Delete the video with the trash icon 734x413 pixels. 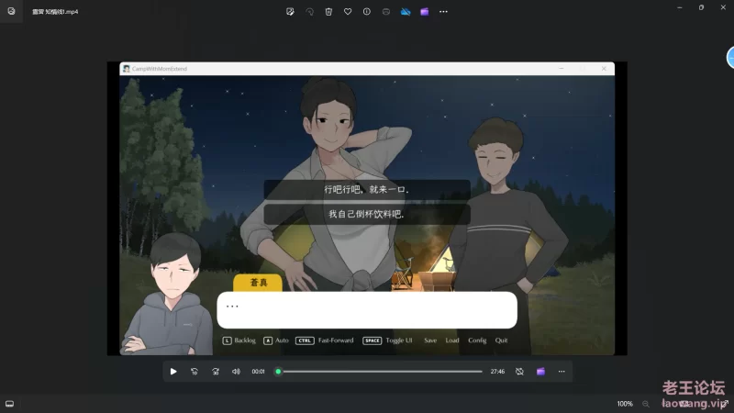tap(328, 12)
